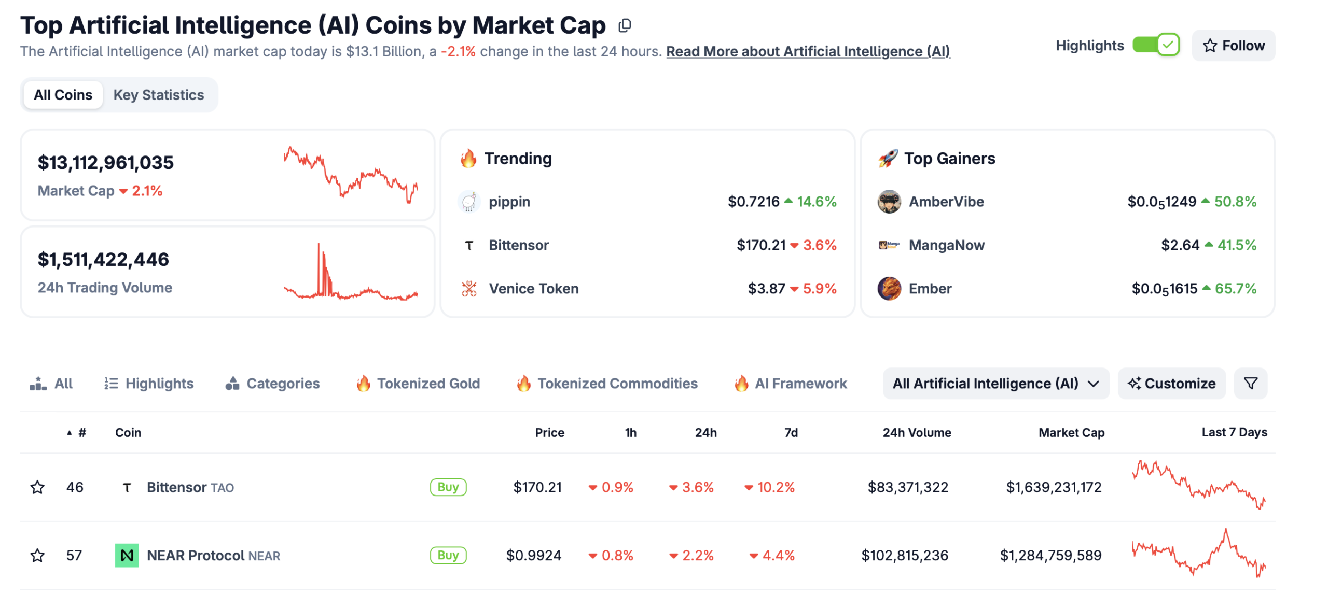Select the NEAR Protocol coin logo

(126, 555)
